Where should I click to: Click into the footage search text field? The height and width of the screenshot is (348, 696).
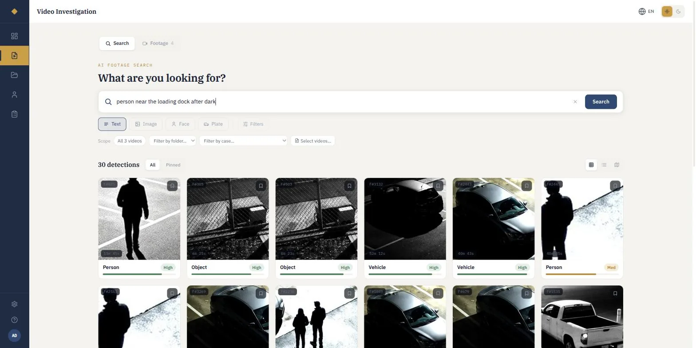pyautogui.click(x=342, y=102)
